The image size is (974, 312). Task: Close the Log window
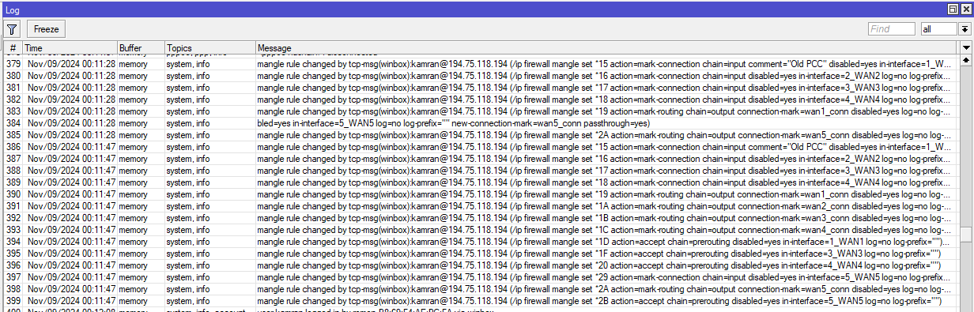tap(965, 8)
